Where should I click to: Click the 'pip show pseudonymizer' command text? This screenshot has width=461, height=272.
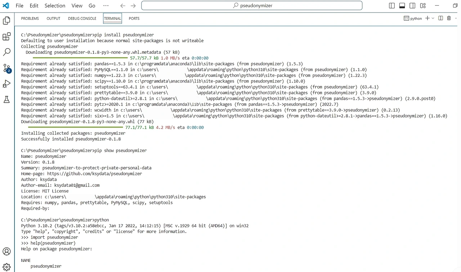tap(121, 151)
